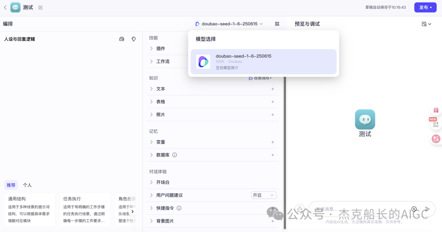Open the prompt library icon in 人设与回复逻辑

click(122, 39)
